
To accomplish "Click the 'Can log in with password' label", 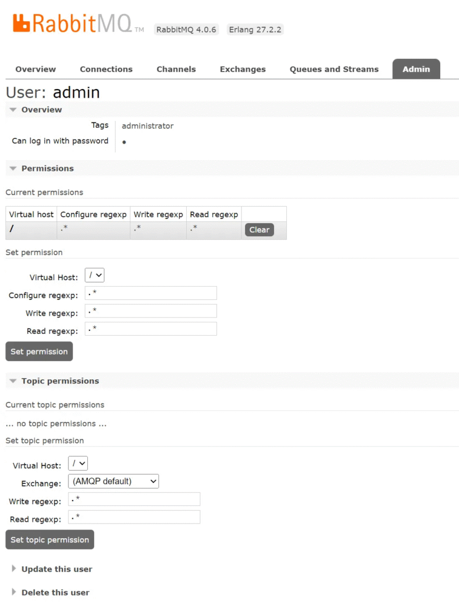I will [x=60, y=141].
